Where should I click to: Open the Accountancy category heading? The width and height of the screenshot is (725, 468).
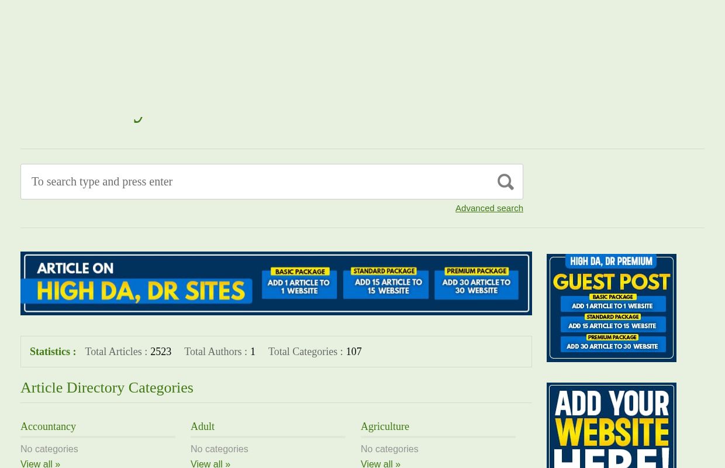[x=48, y=426]
